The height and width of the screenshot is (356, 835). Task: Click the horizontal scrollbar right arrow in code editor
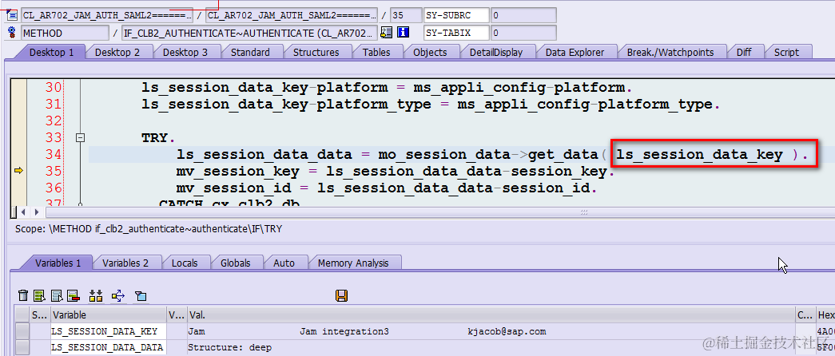(36, 212)
